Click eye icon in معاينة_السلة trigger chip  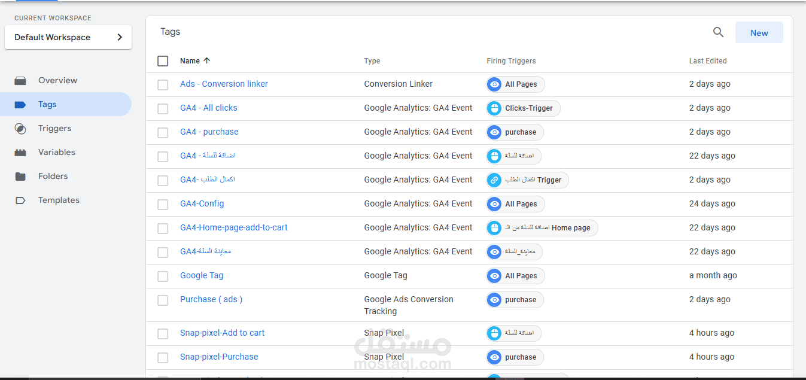[x=494, y=252]
